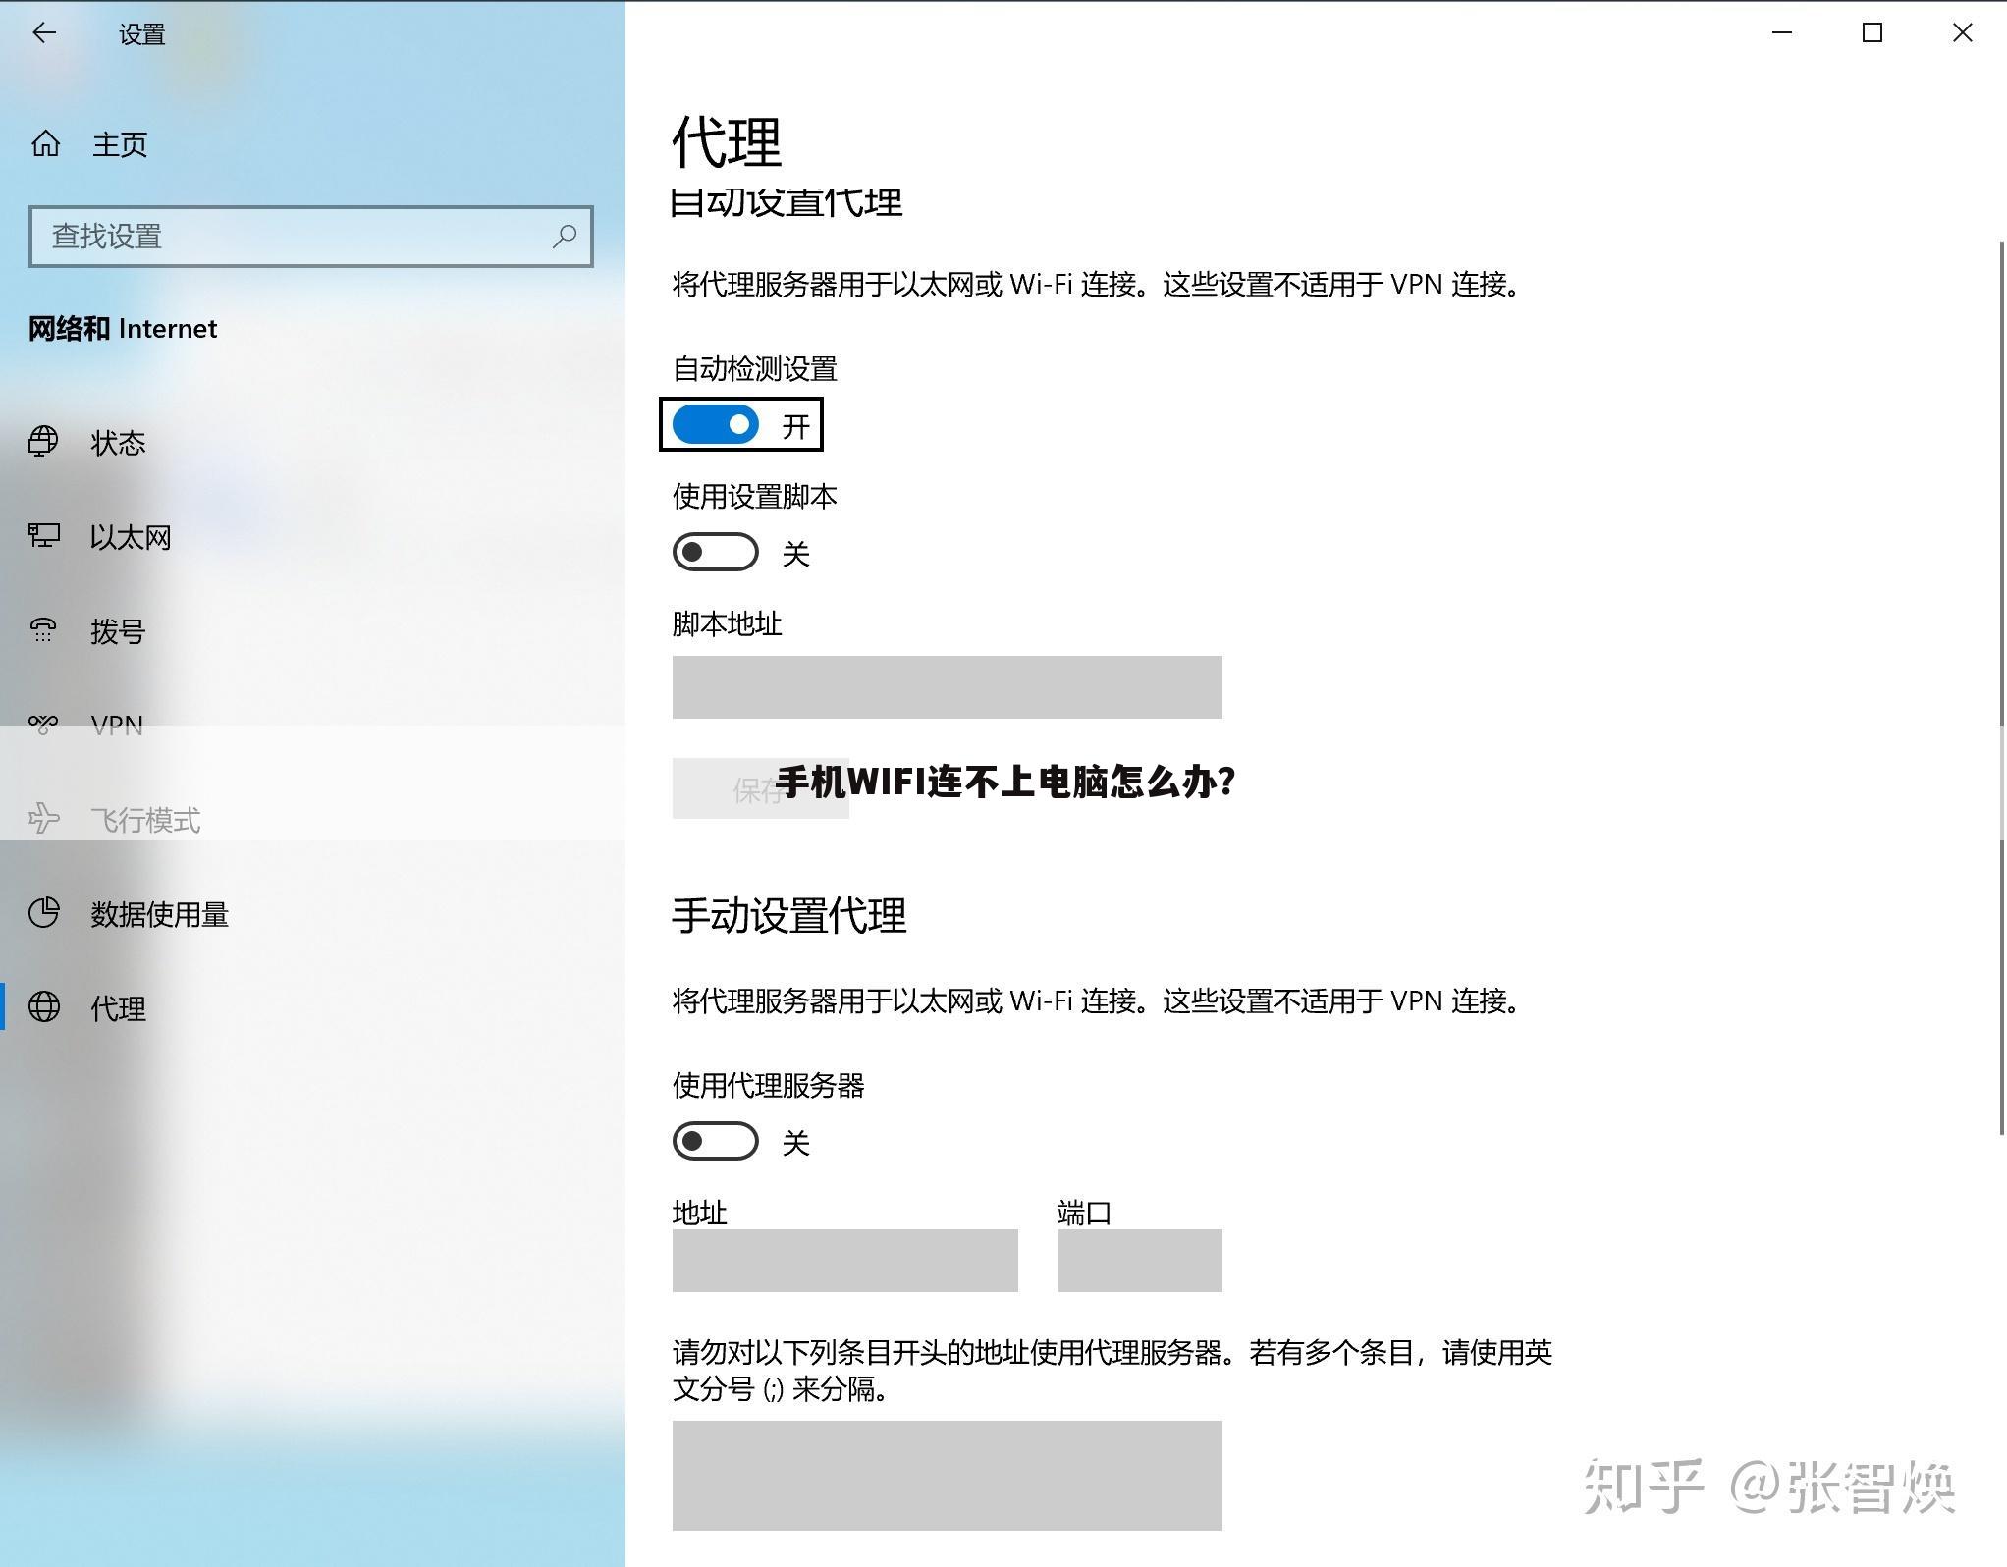Click inside the 查找设置 search box

pos(295,237)
